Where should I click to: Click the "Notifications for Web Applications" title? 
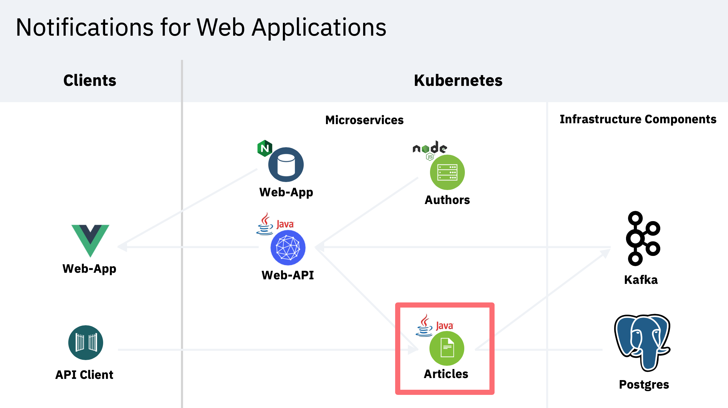coord(201,28)
